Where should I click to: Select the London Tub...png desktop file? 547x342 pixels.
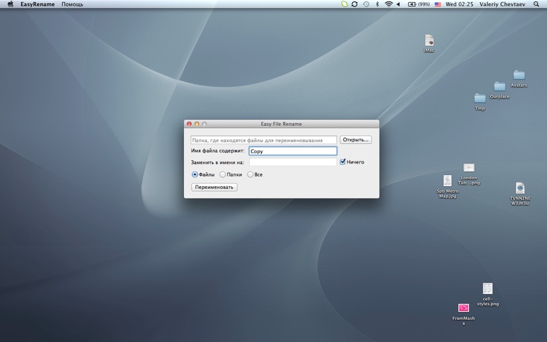click(468, 174)
